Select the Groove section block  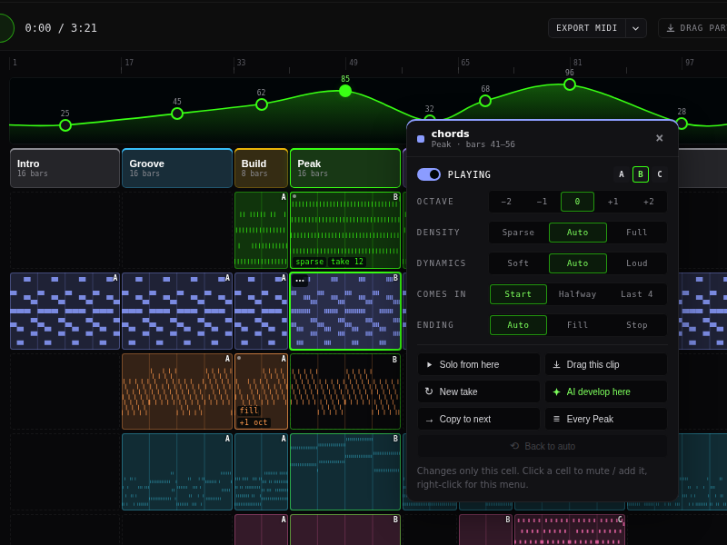pos(177,168)
